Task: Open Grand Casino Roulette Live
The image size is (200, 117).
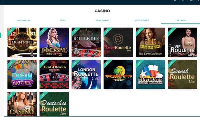Action: point(86,42)
